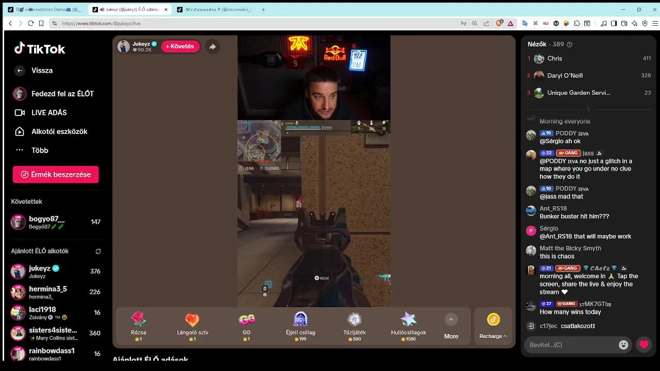
Task: Follow Jukeyz with the Követés button
Action: coord(180,46)
